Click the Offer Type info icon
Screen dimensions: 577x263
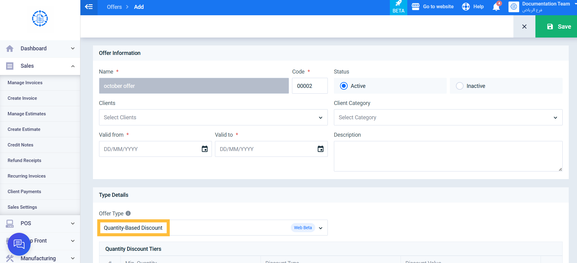pos(128,213)
